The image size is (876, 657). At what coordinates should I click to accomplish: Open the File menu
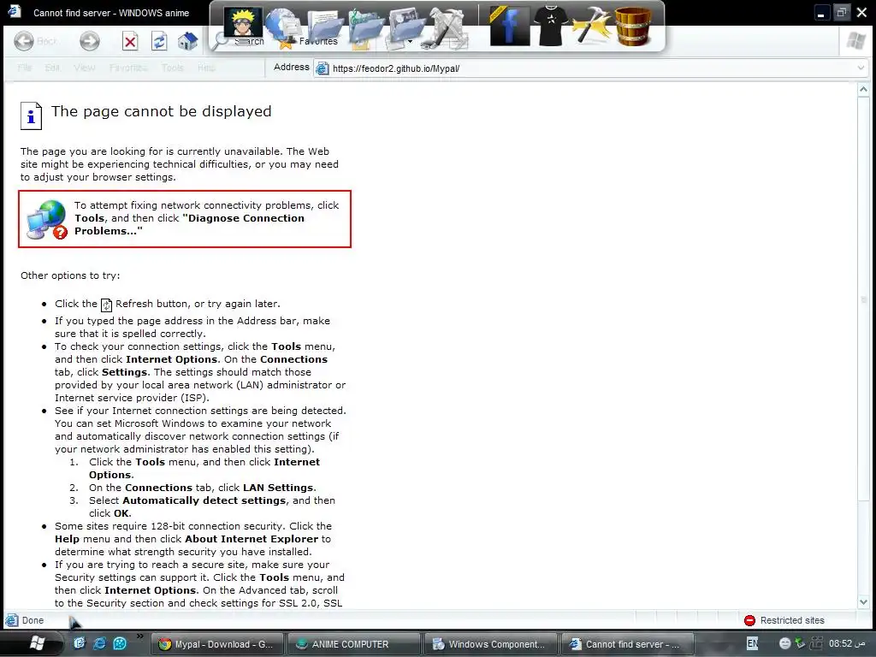pos(24,68)
